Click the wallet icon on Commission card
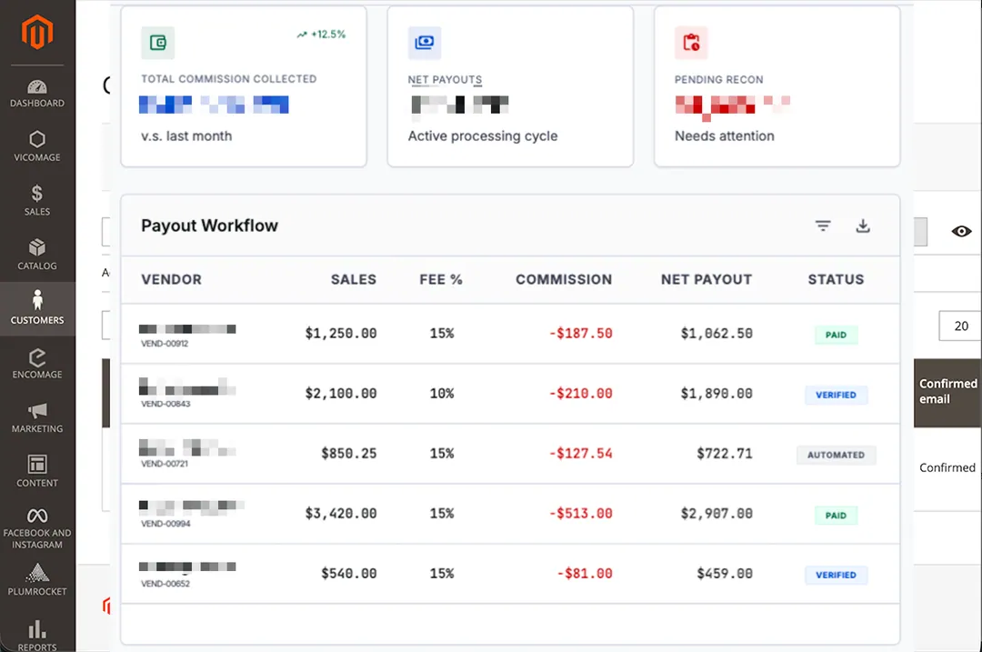Viewport: 982px width, 652px height. [x=158, y=43]
